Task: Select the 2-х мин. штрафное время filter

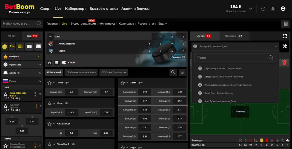Action: (x=81, y=72)
